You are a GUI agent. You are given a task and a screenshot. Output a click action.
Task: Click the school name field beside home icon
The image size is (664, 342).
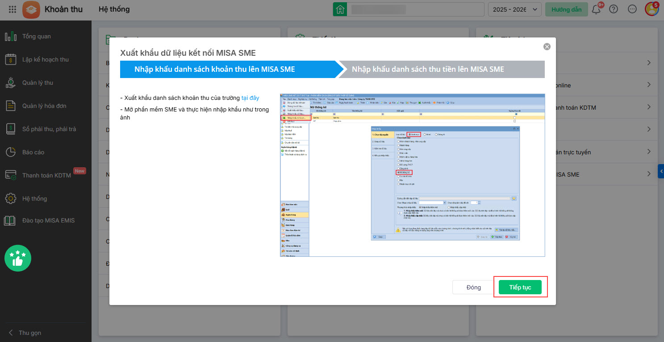pos(416,9)
